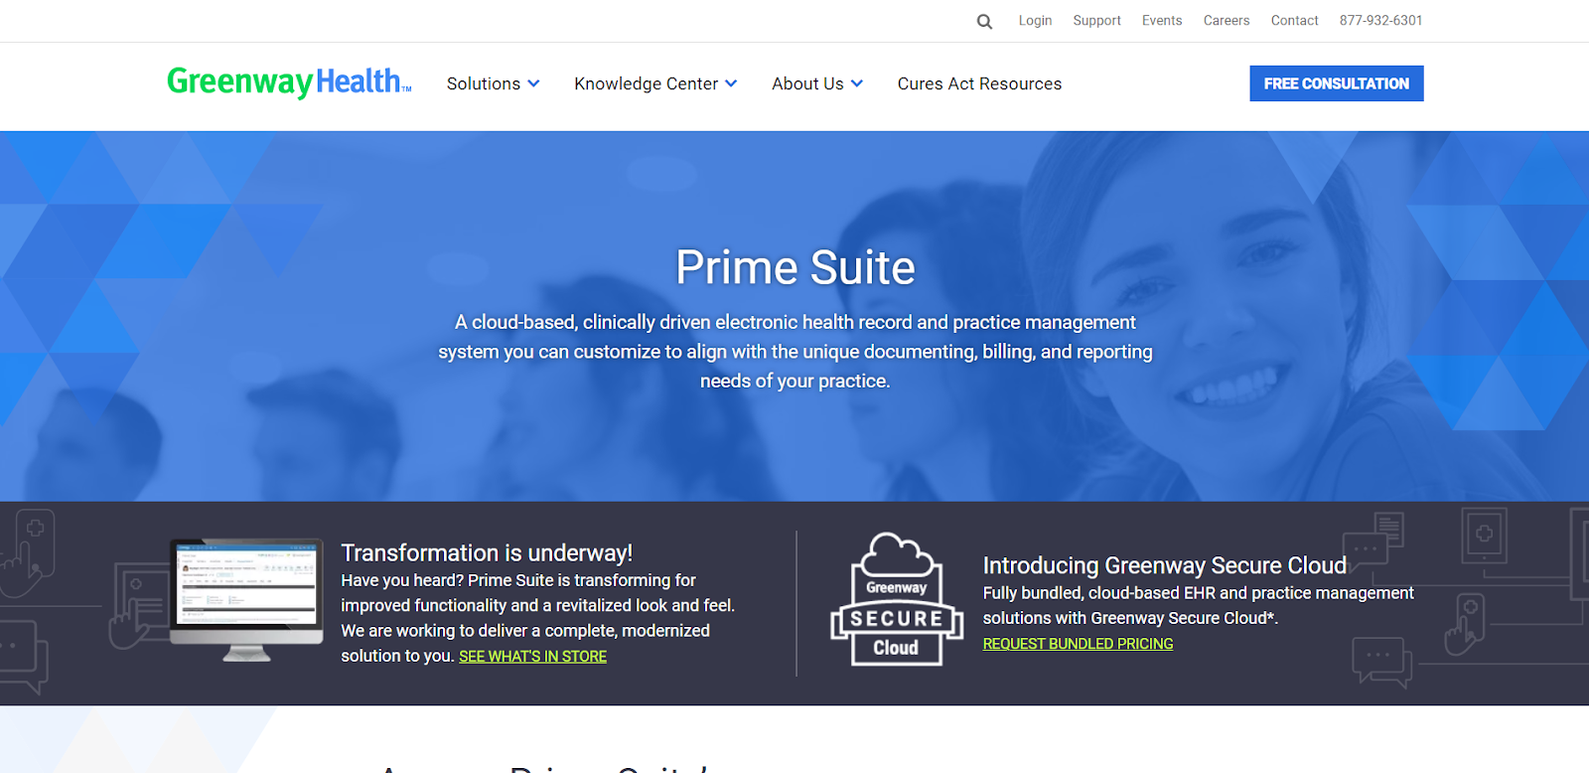Open Cures Act Resources menu item
Screen dimensions: 1589x773
[x=979, y=83]
